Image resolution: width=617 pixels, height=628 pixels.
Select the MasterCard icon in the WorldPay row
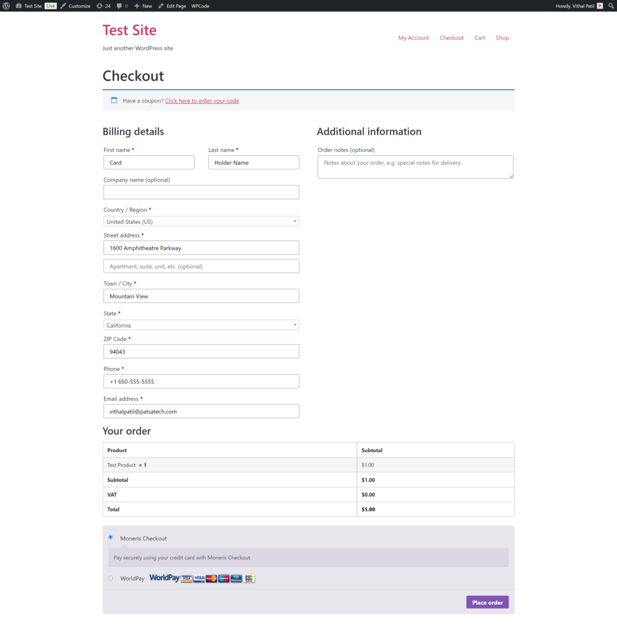point(211,578)
